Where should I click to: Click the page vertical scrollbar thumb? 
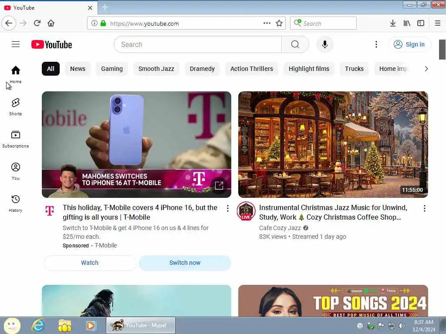point(443,50)
